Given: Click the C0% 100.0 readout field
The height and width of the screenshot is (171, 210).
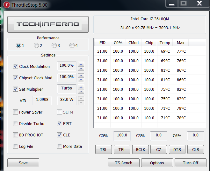Looking at the screenshot, I should [122, 136].
